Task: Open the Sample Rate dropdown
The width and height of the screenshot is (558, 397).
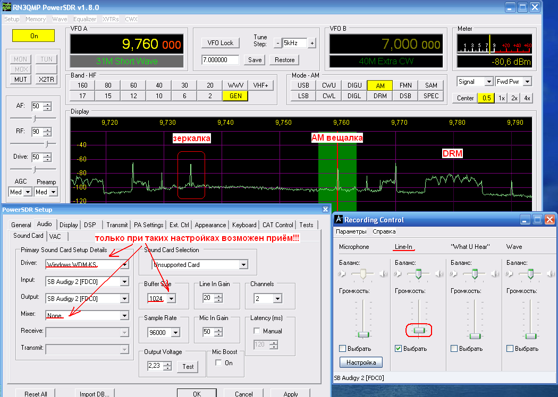Action: point(175,333)
